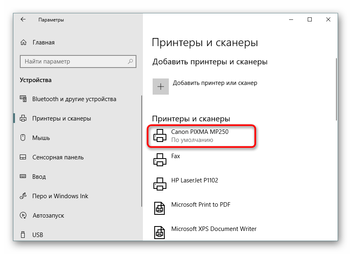Open the Ввод settings section
Screen dimensions: 351x254
[39, 177]
